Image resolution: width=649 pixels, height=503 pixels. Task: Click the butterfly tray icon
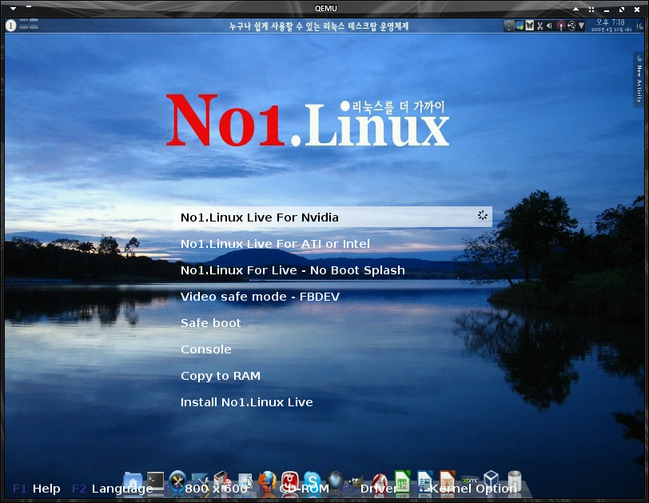pyautogui.click(x=529, y=26)
